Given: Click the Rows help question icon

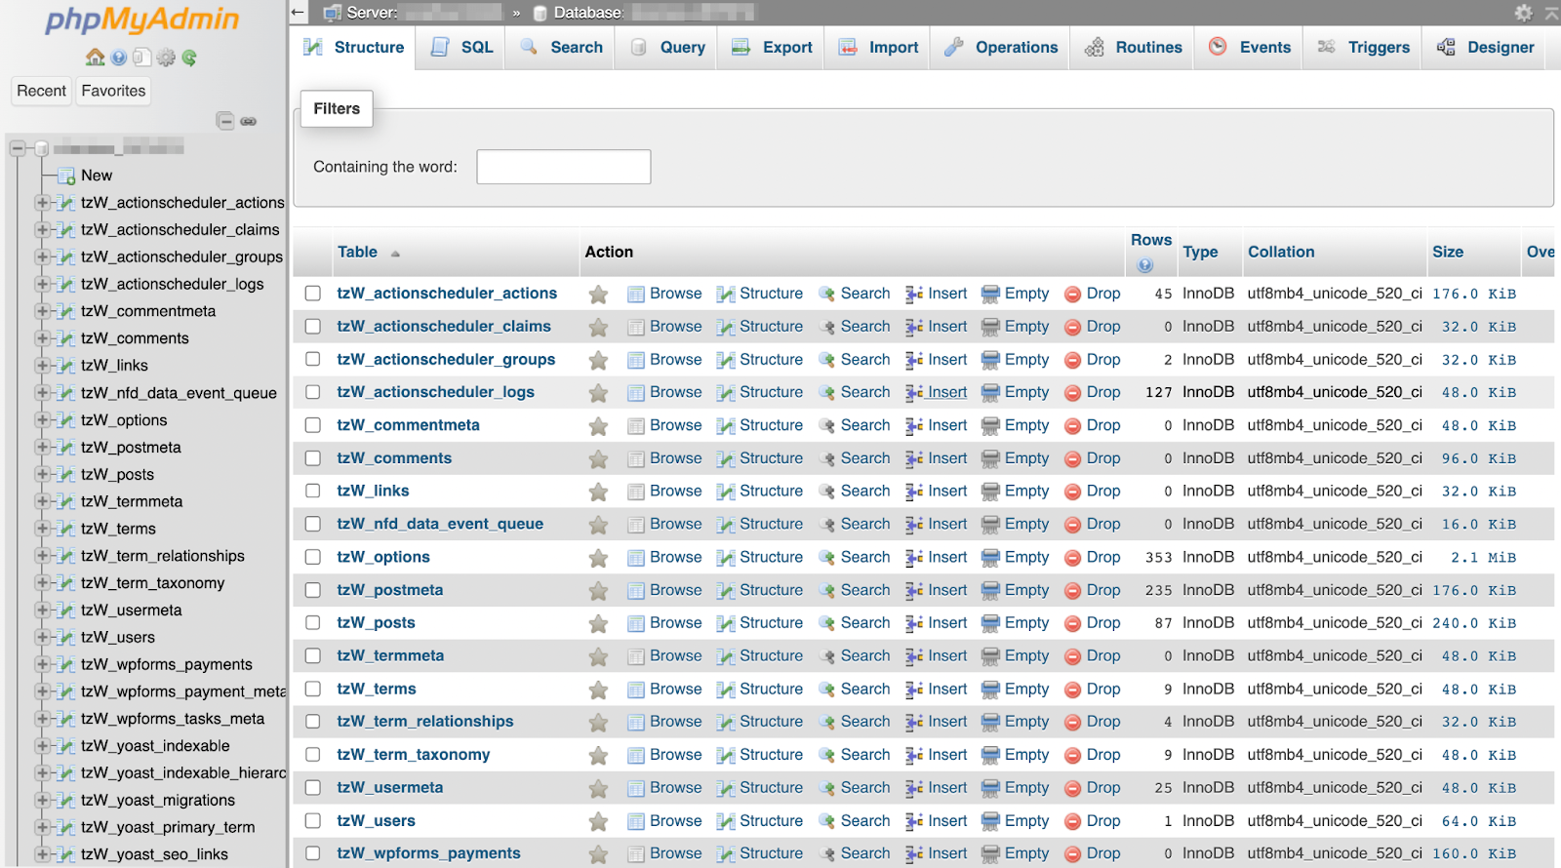Looking at the screenshot, I should pos(1144,265).
